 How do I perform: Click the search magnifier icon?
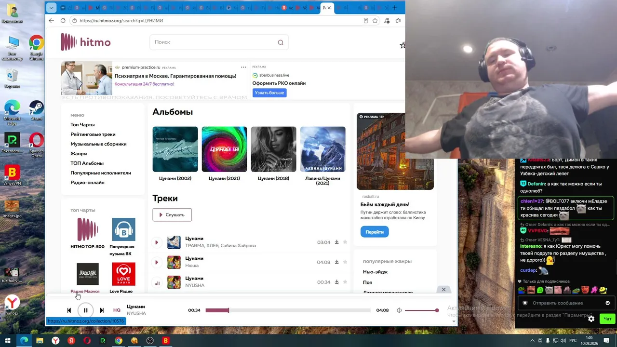coord(281,42)
